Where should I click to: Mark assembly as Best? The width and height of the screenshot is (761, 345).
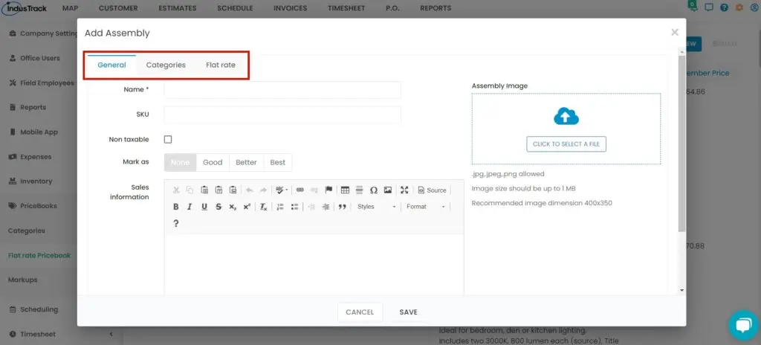(x=278, y=162)
